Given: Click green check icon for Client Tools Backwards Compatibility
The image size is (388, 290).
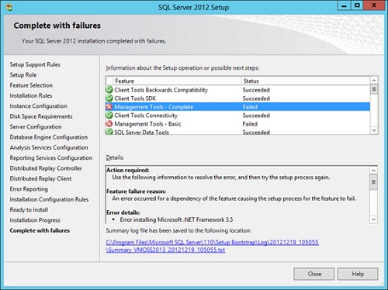Looking at the screenshot, I should click(x=109, y=90).
